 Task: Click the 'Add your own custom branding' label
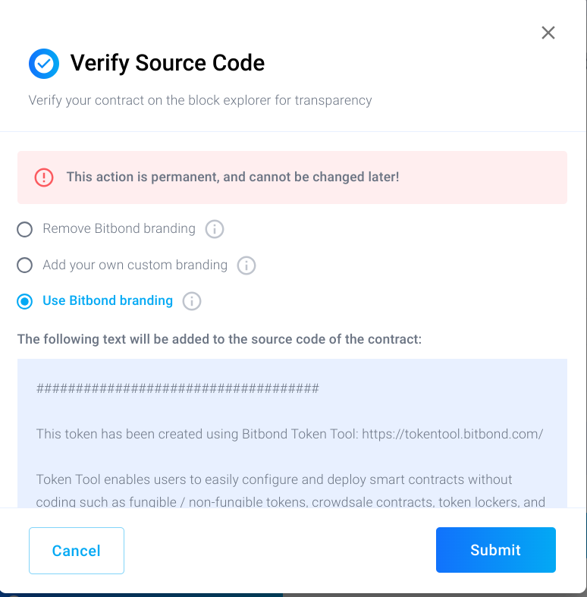[x=135, y=265]
